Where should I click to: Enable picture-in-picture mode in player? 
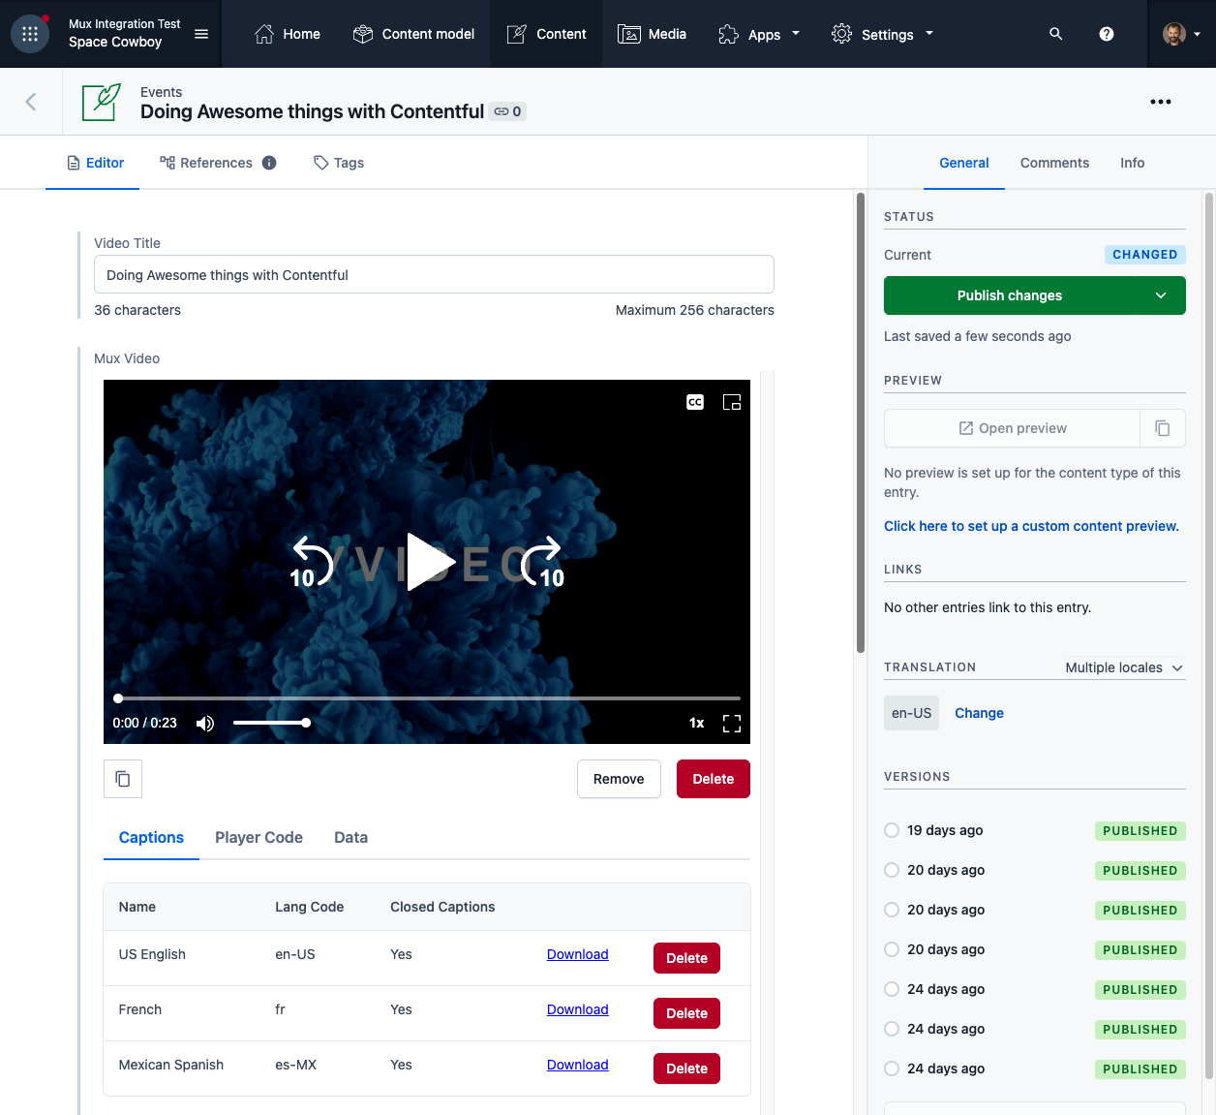click(x=732, y=402)
